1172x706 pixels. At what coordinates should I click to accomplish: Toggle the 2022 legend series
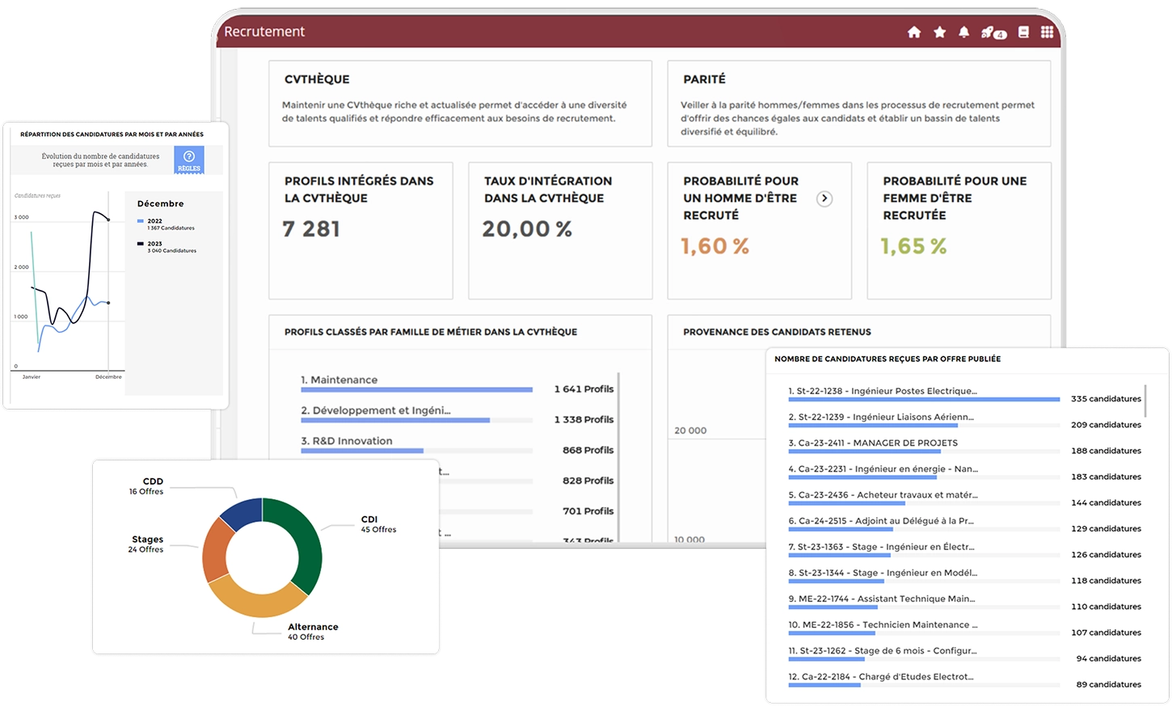(154, 221)
